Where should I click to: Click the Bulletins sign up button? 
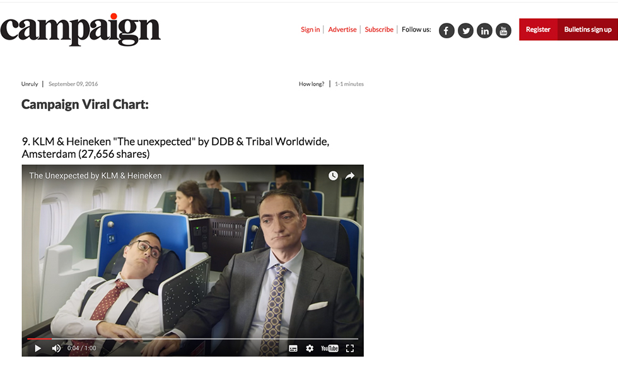(x=588, y=30)
